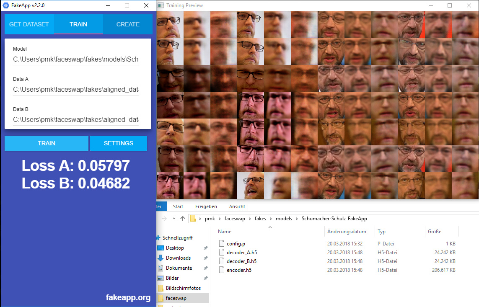
Task: Click the Dokumente icon in sidebar
Action: click(x=161, y=268)
